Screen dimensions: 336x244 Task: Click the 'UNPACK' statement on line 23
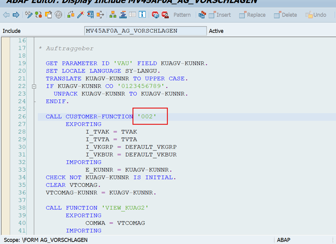[66, 94]
